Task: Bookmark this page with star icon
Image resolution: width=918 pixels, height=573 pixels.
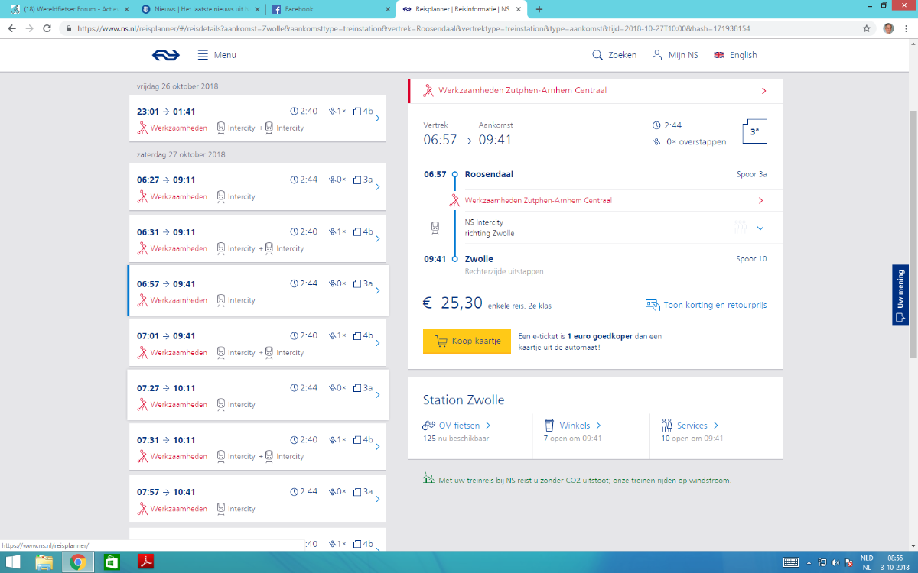Action: point(867,28)
